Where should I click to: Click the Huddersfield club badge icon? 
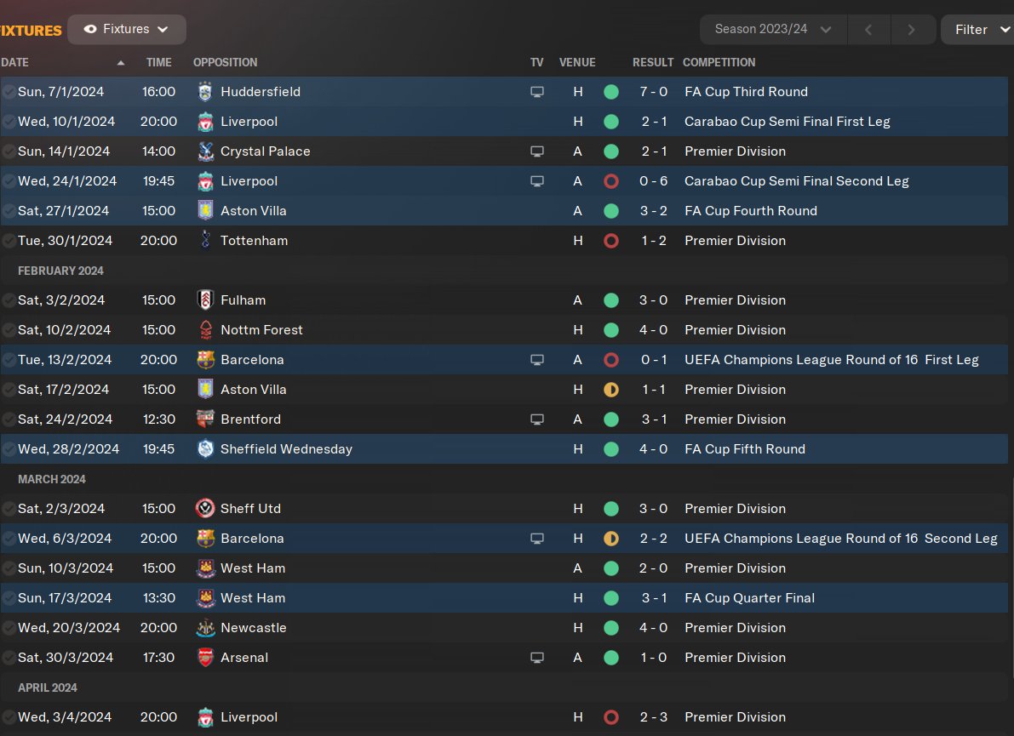tap(205, 92)
